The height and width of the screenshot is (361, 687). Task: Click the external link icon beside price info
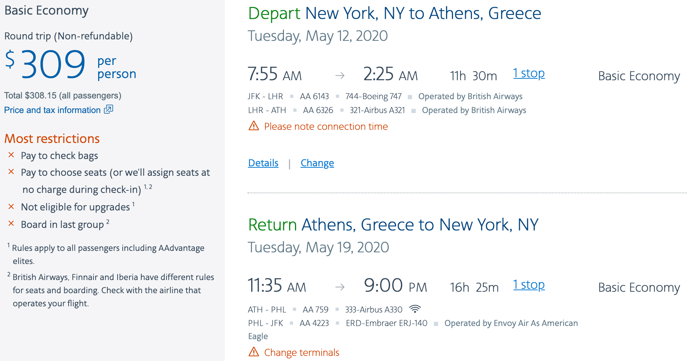click(108, 109)
